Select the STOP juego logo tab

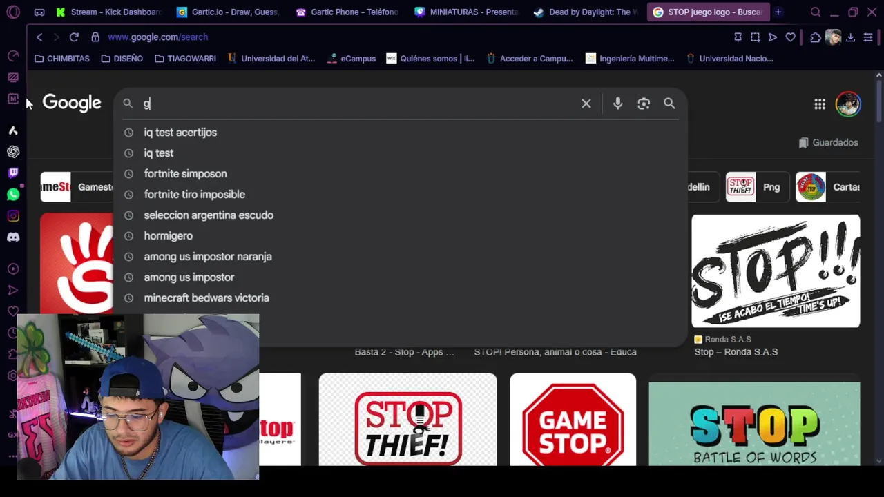[x=707, y=12]
